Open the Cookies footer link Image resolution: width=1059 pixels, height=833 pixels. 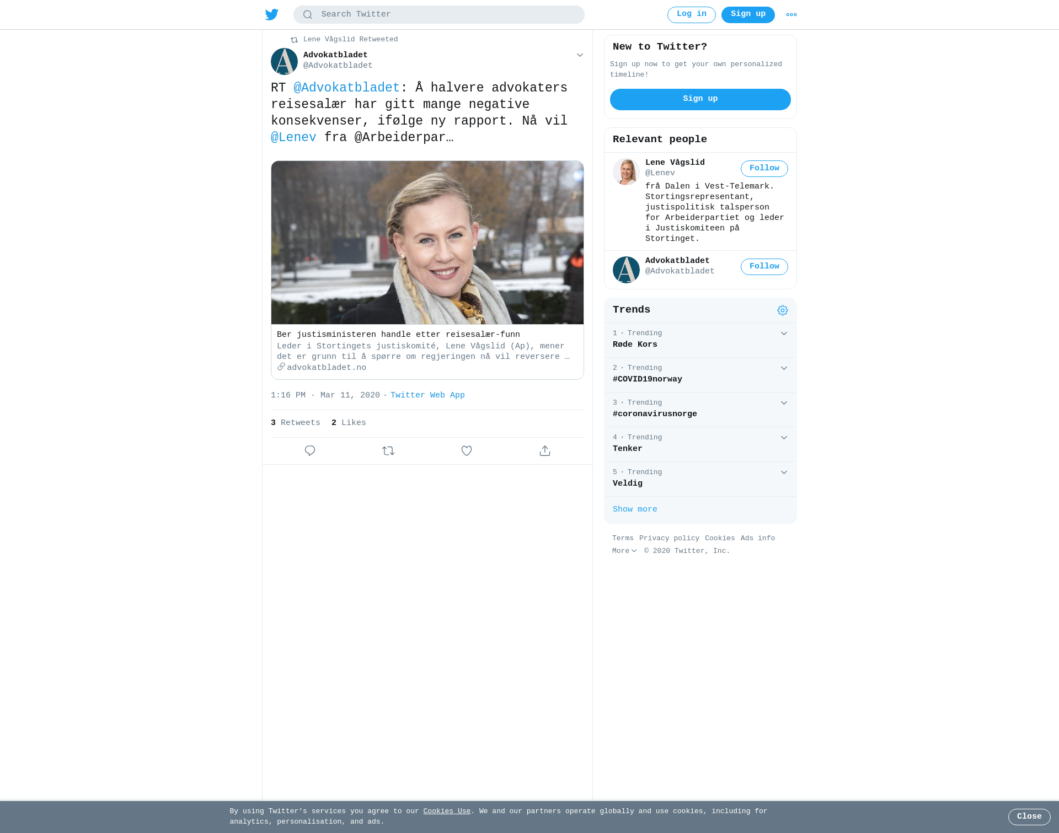click(x=720, y=539)
